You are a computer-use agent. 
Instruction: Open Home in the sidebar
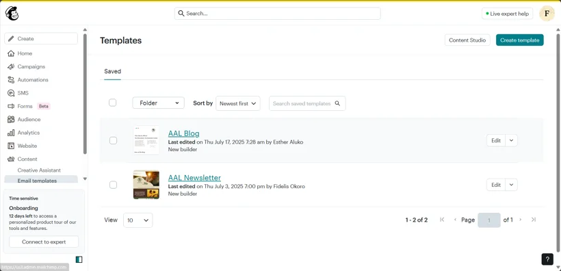coord(25,53)
